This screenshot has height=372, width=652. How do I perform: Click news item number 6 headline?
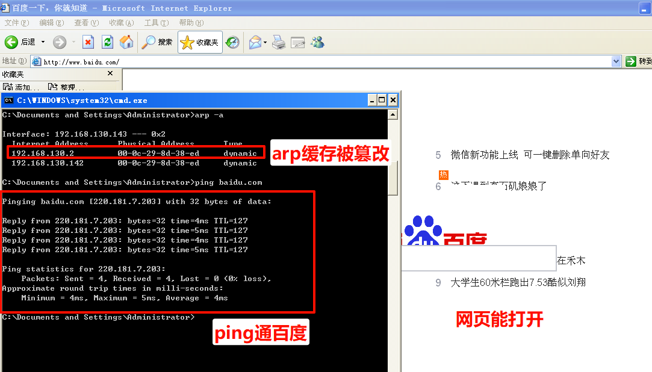pos(498,186)
